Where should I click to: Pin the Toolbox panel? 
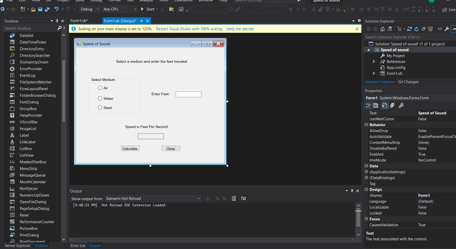[x=57, y=21]
